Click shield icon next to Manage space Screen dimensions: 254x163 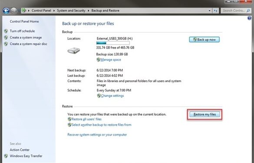tap(98, 60)
